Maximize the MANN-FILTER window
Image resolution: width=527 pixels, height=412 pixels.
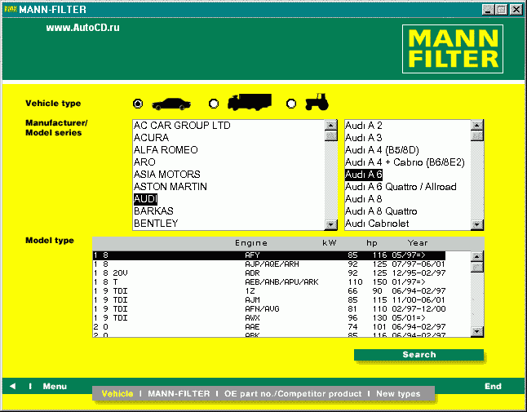(x=502, y=10)
